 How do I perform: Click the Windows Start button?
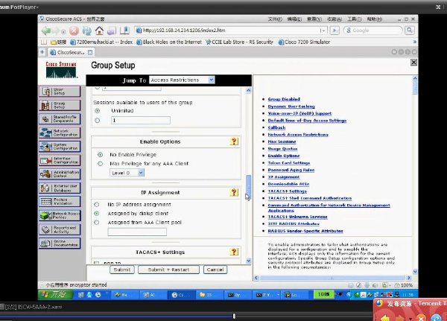(55, 294)
